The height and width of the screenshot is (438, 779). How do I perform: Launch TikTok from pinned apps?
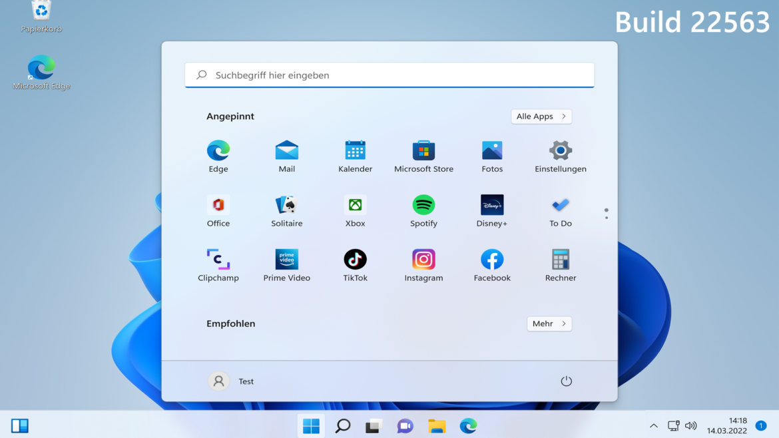click(x=355, y=260)
